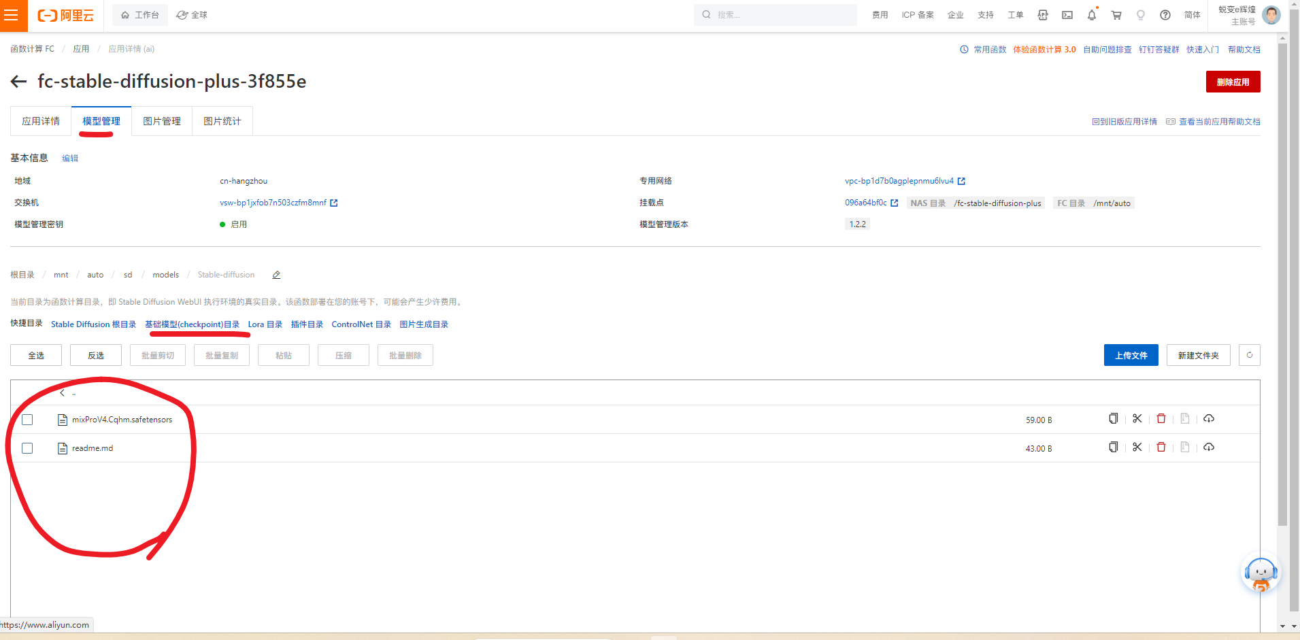Switch to 应用详情 tab

coord(41,121)
